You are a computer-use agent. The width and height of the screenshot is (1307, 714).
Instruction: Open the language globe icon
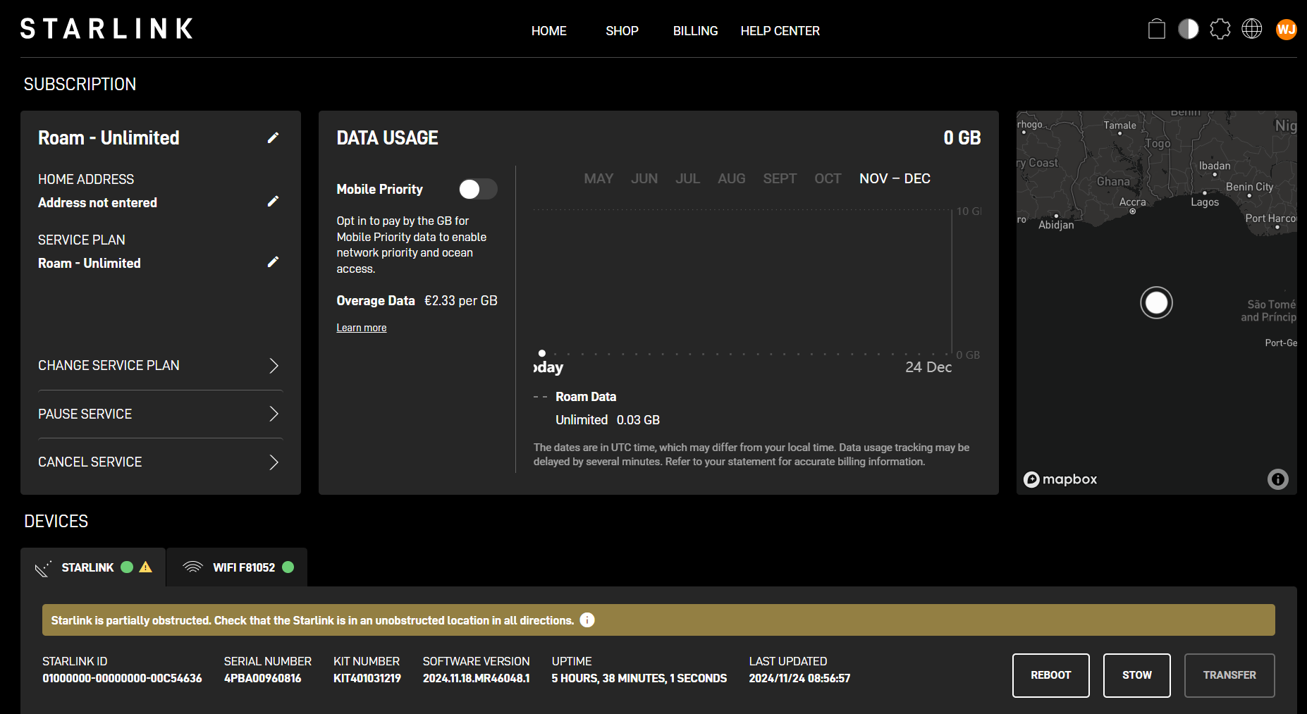pyautogui.click(x=1252, y=29)
